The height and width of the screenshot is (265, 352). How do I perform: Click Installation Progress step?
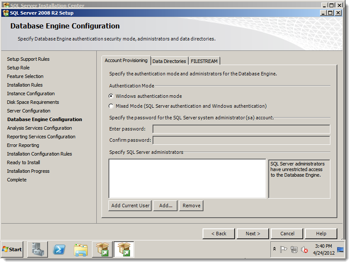(28, 171)
